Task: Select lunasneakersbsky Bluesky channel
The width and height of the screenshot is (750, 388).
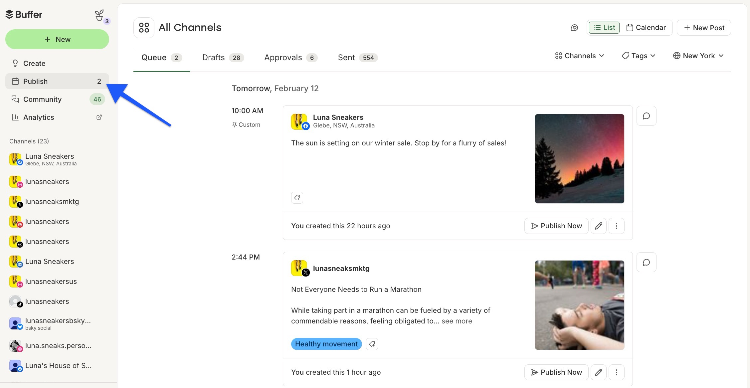Action: tap(57, 323)
